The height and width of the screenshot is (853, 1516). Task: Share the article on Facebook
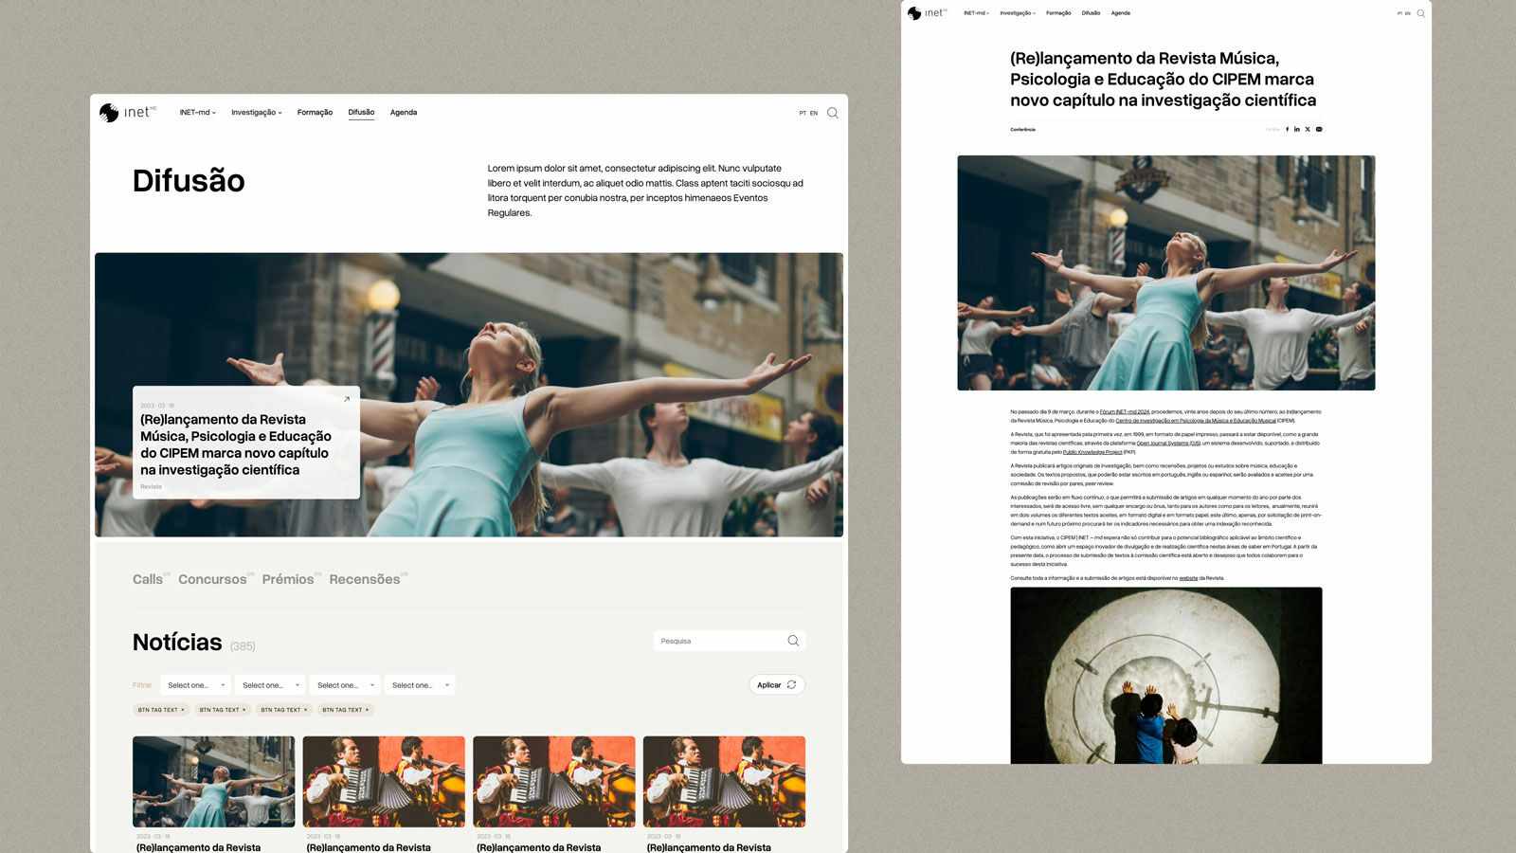click(1287, 129)
